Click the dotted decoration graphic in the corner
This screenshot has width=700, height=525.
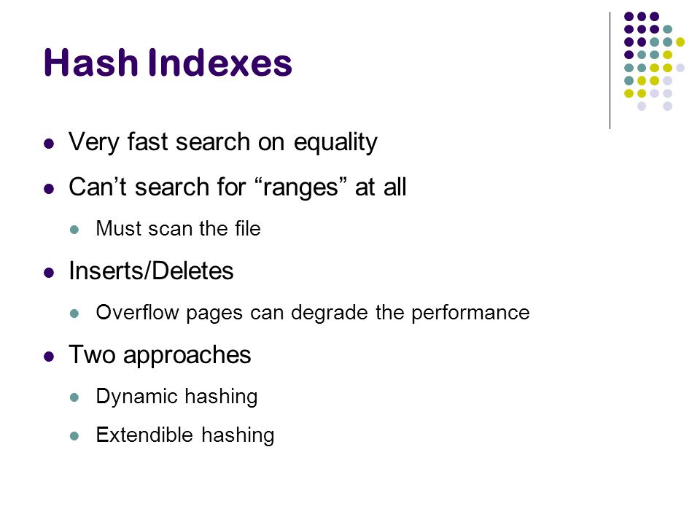pyautogui.click(x=655, y=61)
